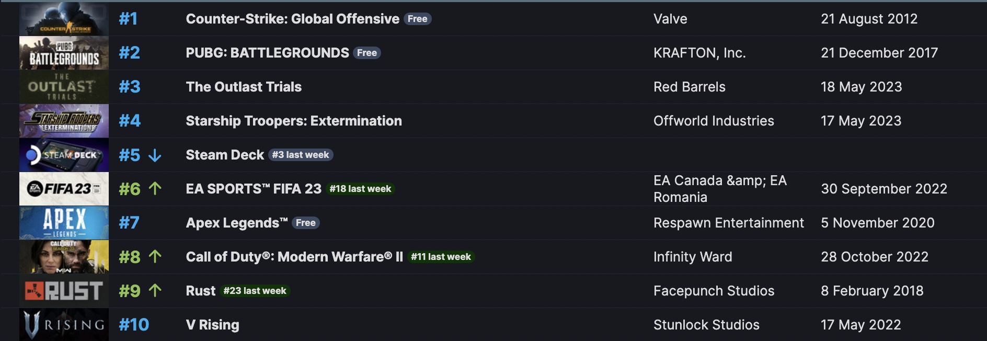Viewport: 987px width, 341px height.
Task: Click the down arrow beside Steam Deck
Action: click(154, 155)
